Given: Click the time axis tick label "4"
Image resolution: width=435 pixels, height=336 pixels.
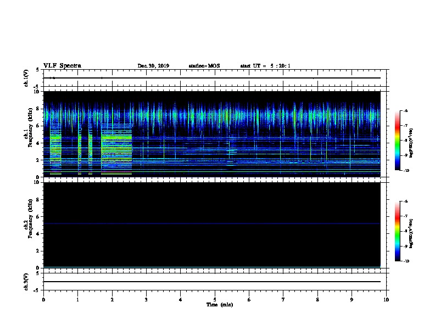Looking at the screenshot, I should point(181,300).
